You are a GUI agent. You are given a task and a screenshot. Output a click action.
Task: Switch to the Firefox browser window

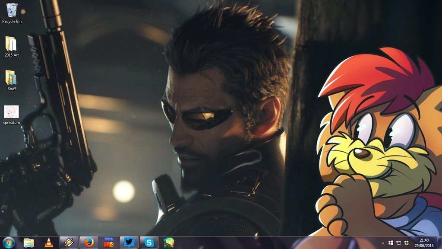click(89, 243)
